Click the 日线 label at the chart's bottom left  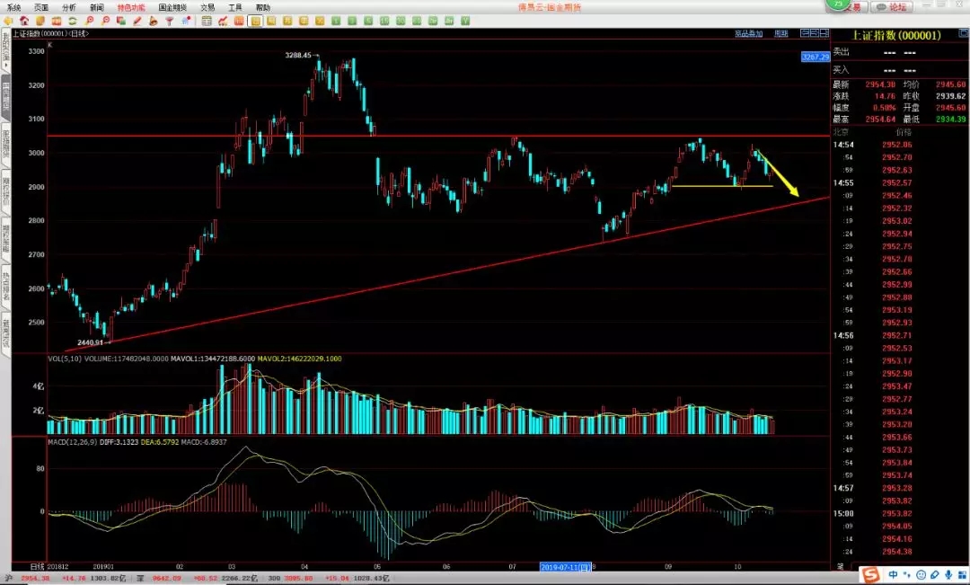coord(37,566)
